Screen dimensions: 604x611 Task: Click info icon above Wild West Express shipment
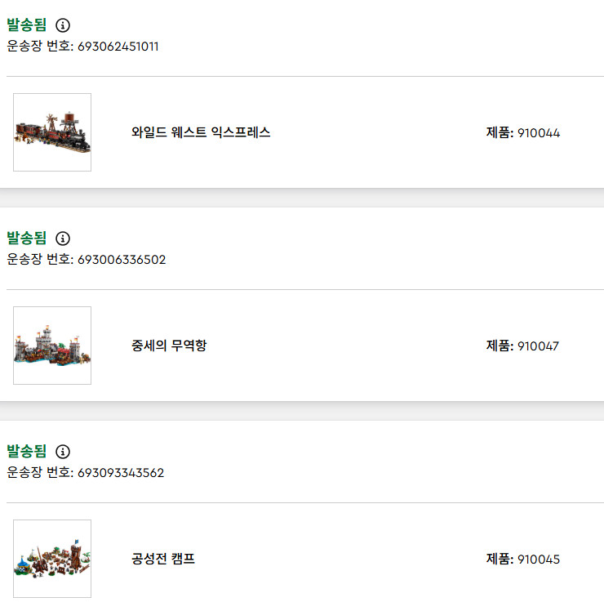coord(63,25)
